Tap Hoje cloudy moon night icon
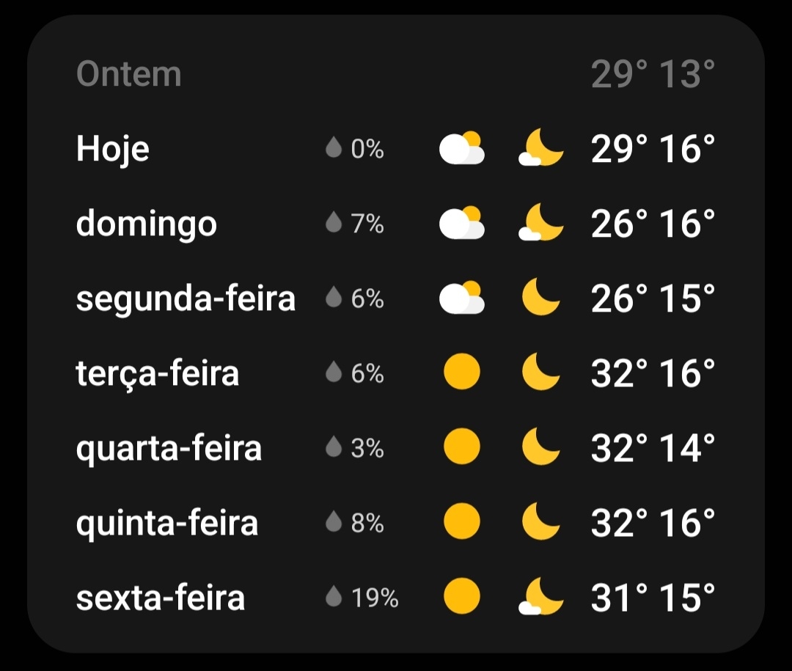Screen dimensions: 792x671 [541, 149]
